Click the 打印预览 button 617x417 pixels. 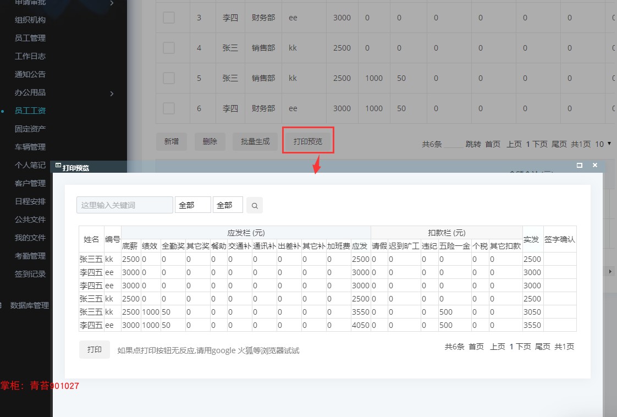[x=308, y=141]
